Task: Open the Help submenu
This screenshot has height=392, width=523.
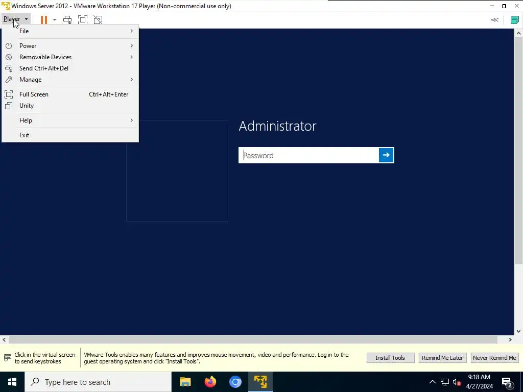Action: [x=70, y=120]
